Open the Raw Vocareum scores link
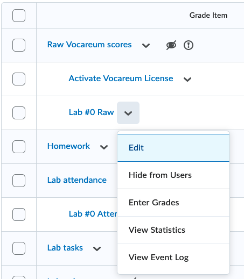This screenshot has width=244, height=279. pos(89,45)
